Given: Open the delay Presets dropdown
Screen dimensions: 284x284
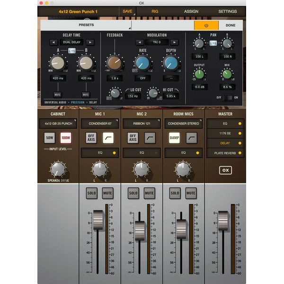Looking at the screenshot, I should click(86, 25).
